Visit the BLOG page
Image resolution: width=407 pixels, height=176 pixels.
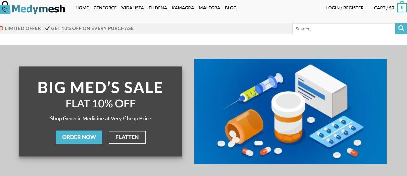pyautogui.click(x=231, y=8)
